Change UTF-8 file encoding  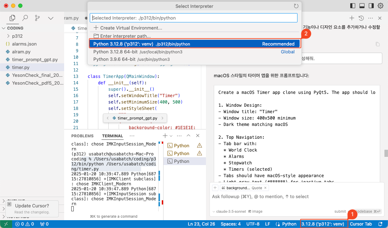pyautogui.click(x=253, y=224)
